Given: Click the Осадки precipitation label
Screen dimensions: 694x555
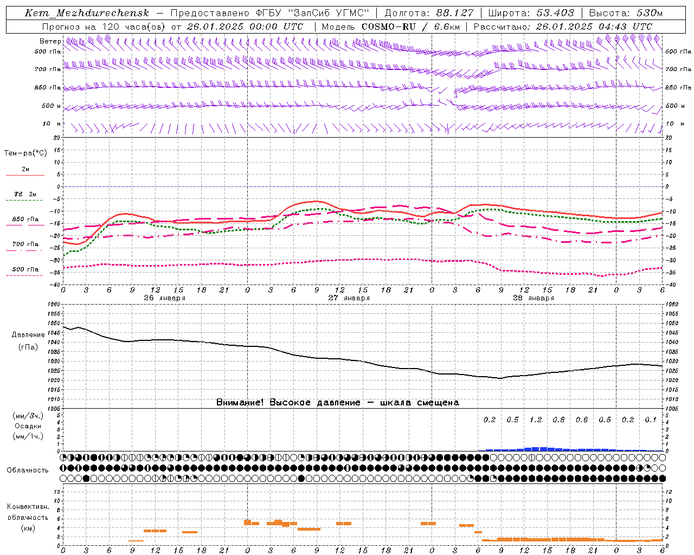Looking at the screenshot, I should tap(28, 426).
